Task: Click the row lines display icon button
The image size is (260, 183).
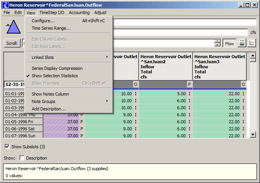Action: pyautogui.click(x=242, y=43)
